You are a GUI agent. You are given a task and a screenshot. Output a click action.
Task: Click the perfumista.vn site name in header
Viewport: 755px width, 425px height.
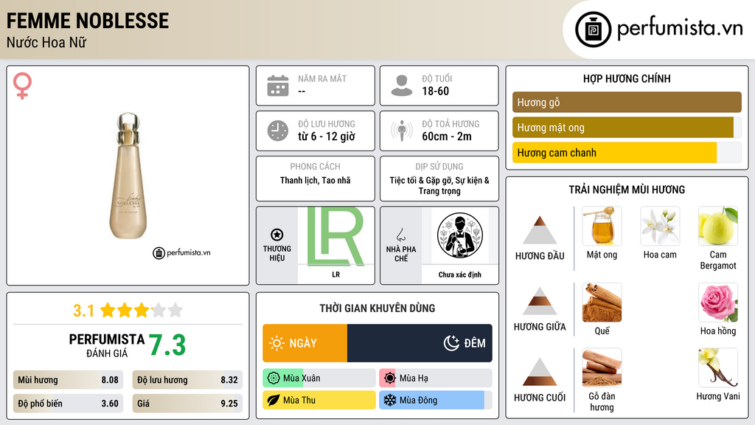click(x=680, y=29)
